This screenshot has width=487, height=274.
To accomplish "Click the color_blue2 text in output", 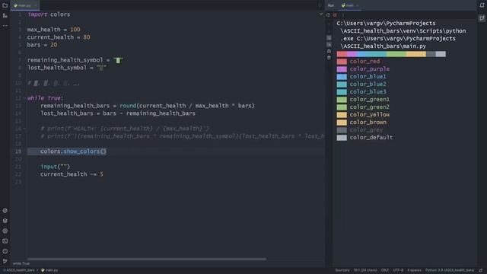I will (368, 84).
